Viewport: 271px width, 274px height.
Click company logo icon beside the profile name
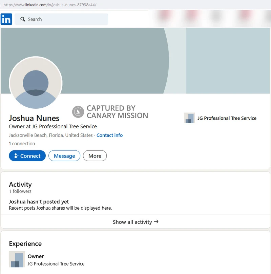pos(190,118)
